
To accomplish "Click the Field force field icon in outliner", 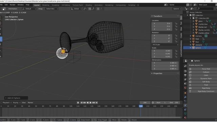I will click(194, 39).
